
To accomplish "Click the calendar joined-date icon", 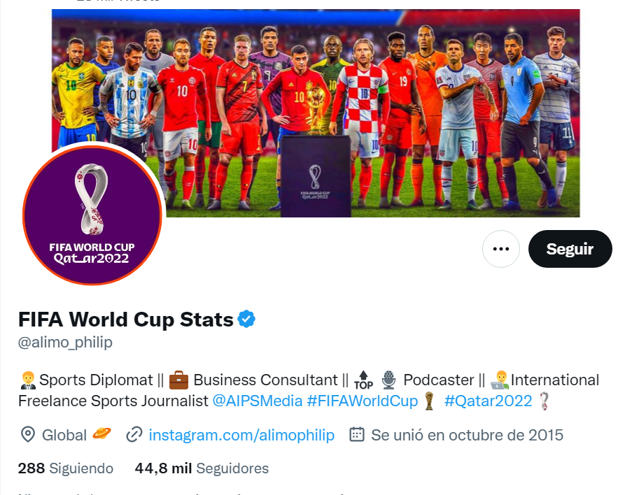I will 357,435.
